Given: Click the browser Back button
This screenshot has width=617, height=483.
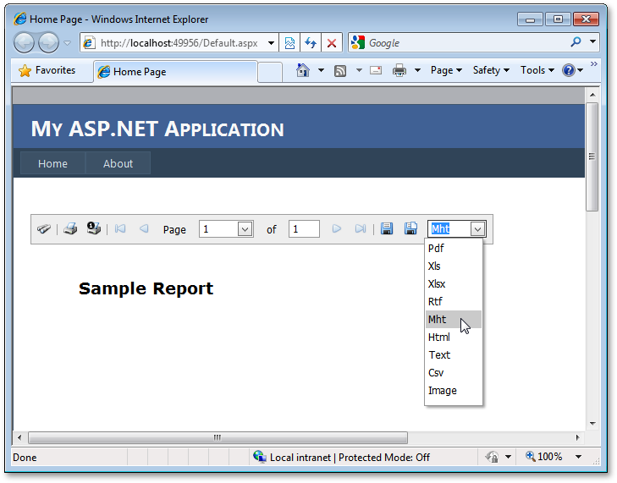Looking at the screenshot, I should (24, 42).
